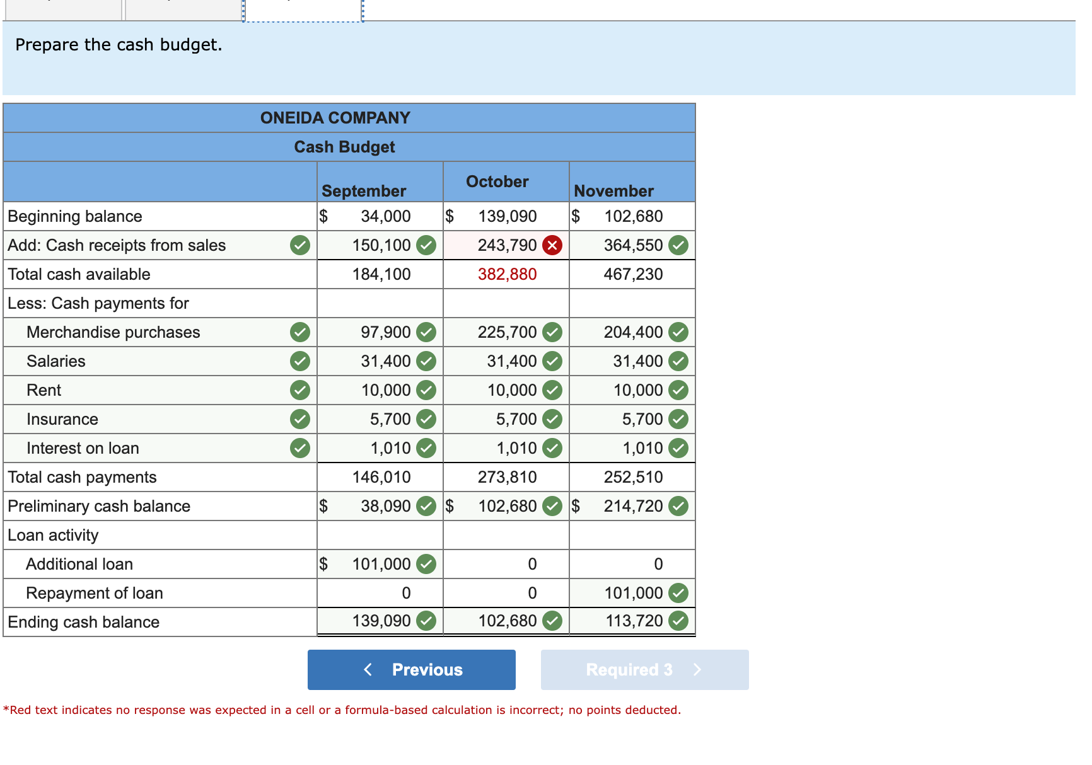Click green check next to Salaries label
The height and width of the screenshot is (765, 1092).
tap(300, 361)
